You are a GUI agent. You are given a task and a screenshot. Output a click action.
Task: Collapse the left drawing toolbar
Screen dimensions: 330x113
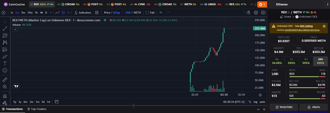pos(10,93)
